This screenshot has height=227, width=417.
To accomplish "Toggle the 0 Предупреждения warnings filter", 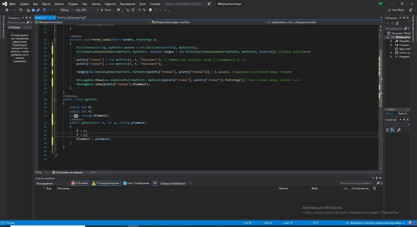I will 106,183.
